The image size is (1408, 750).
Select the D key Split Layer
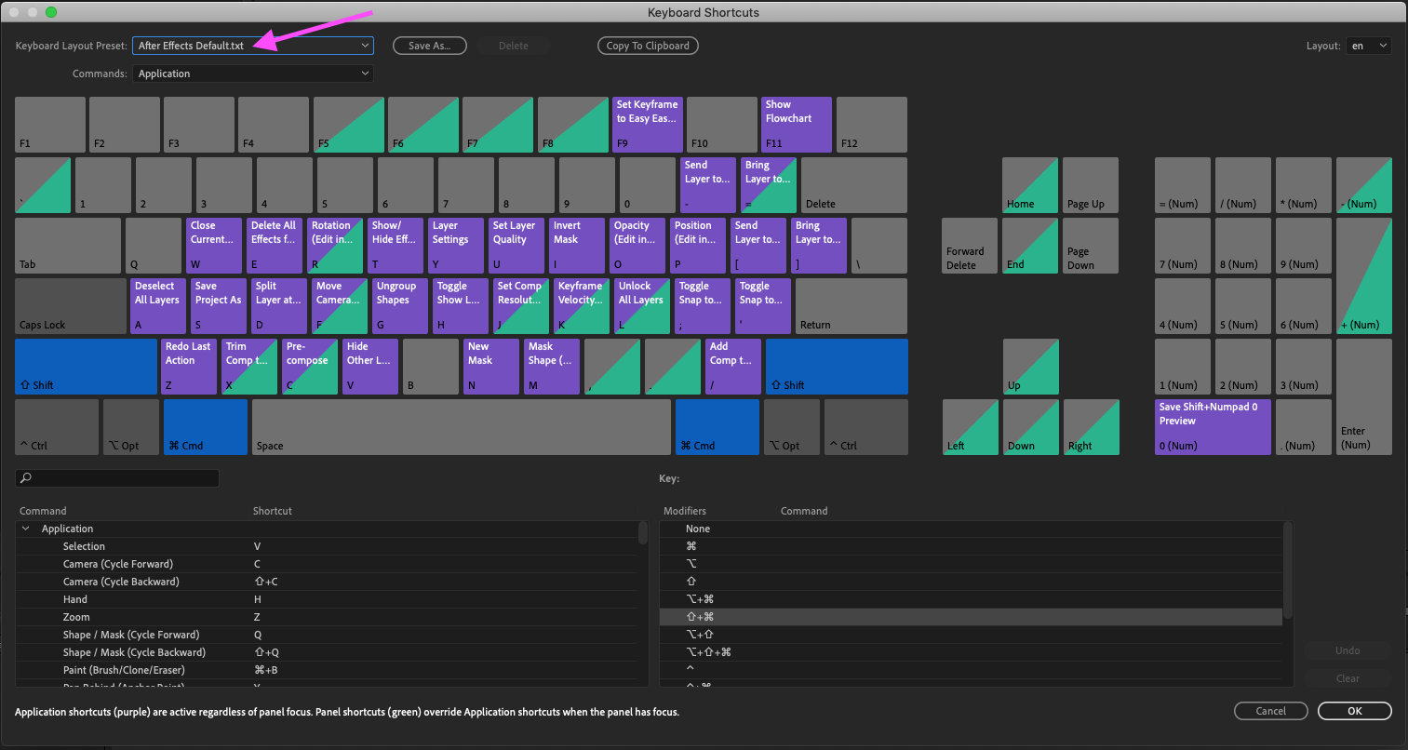[279, 306]
